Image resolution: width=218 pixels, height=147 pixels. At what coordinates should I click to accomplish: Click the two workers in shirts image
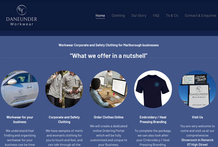(64, 89)
